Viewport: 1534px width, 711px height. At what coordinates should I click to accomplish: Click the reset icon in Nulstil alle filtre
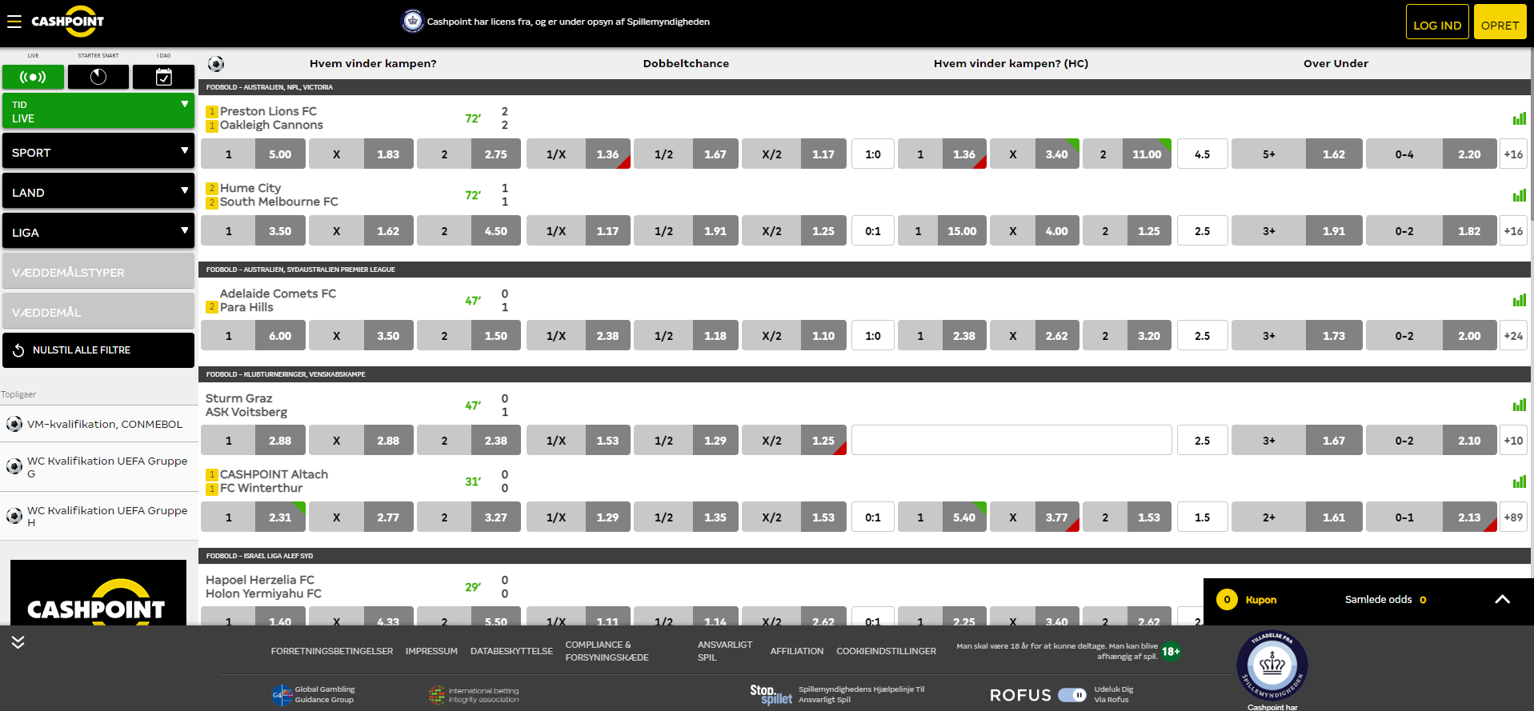[18, 350]
